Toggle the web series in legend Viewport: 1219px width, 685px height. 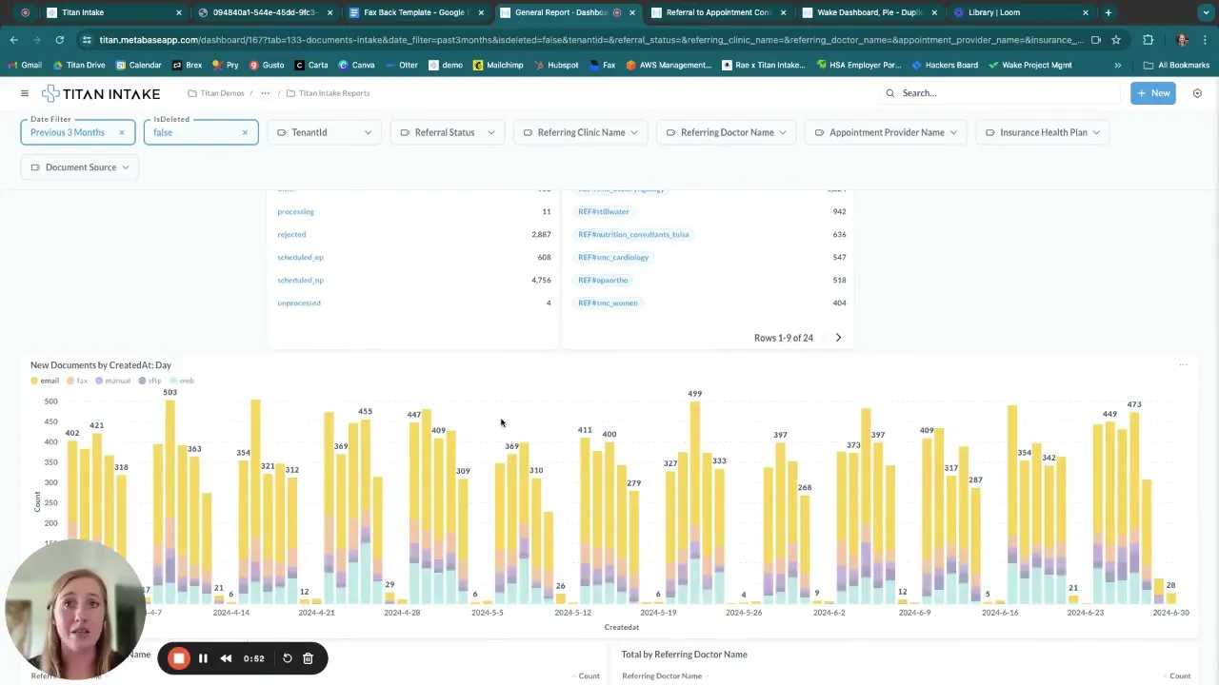pyautogui.click(x=181, y=381)
